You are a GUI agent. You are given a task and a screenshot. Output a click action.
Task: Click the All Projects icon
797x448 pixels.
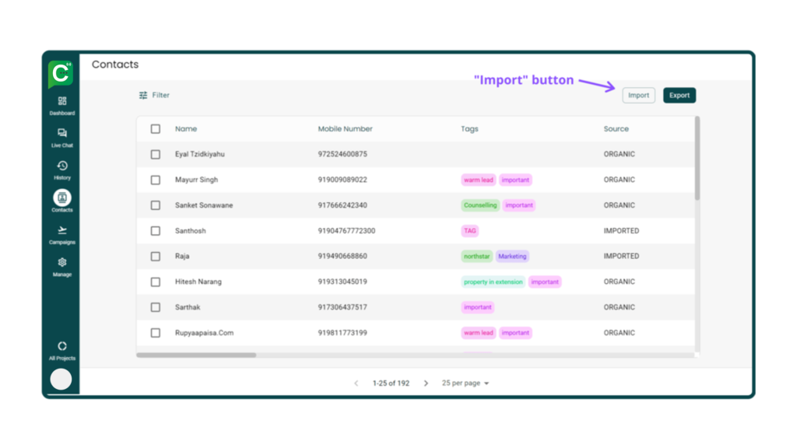(62, 347)
